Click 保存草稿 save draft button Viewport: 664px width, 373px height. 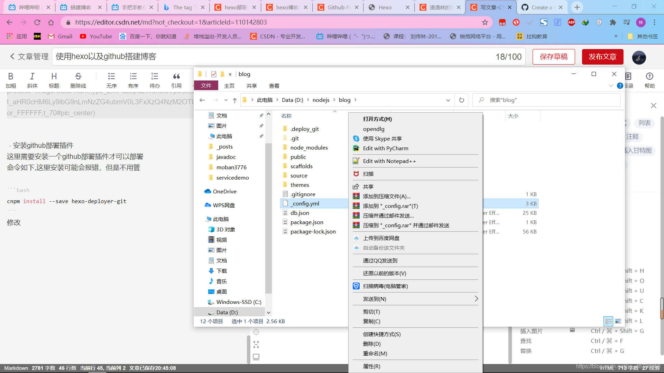[x=554, y=56]
